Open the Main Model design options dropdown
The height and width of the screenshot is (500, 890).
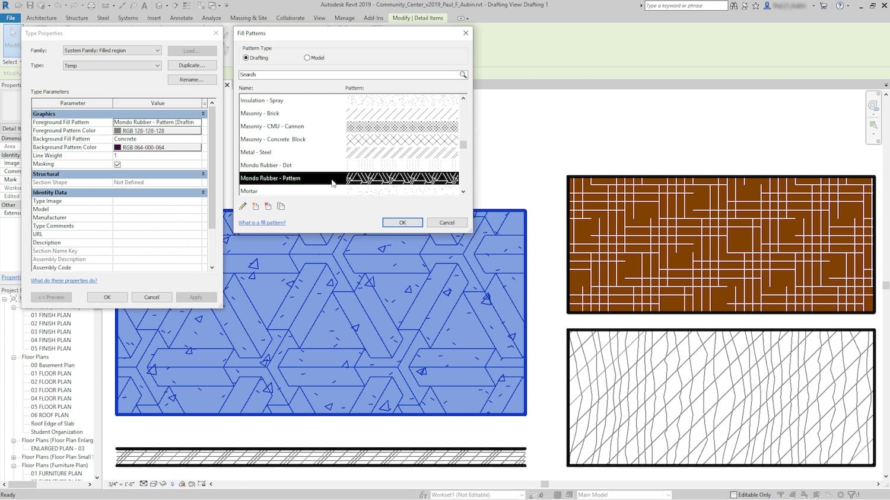point(624,495)
